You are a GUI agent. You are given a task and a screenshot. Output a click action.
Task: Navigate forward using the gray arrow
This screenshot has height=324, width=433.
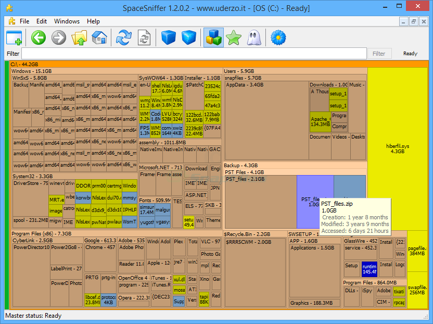58,38
